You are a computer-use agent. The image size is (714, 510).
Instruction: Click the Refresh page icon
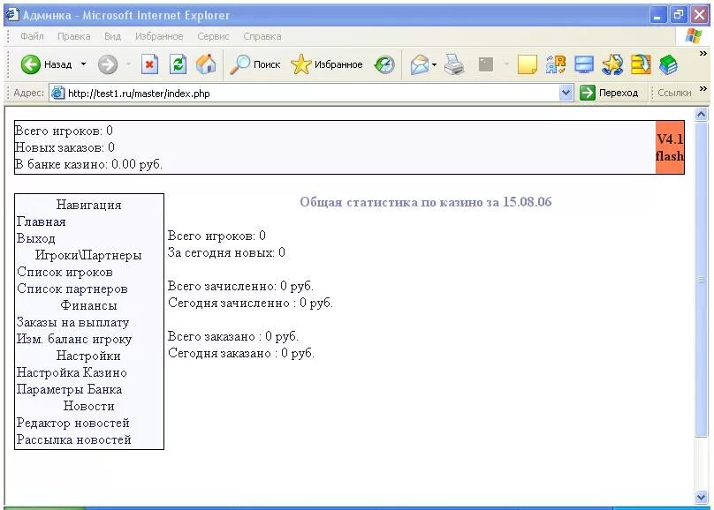178,64
